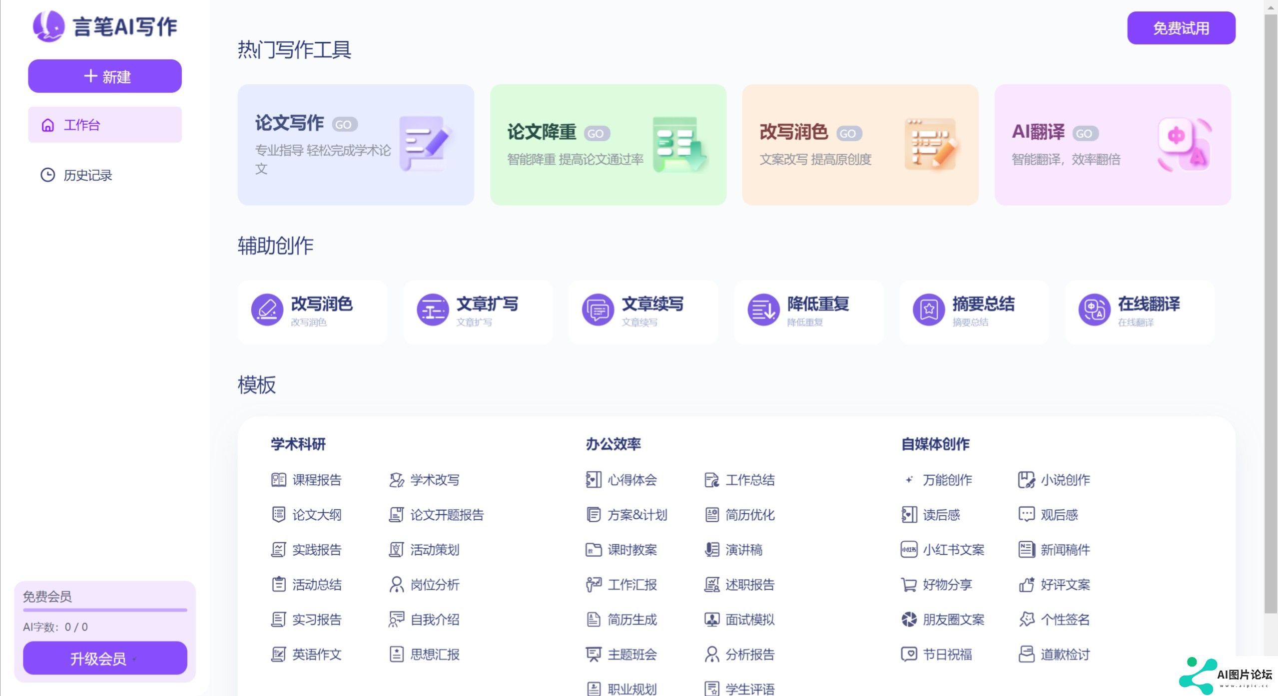
Task: Click the 心得体会 template icon
Action: (x=593, y=480)
